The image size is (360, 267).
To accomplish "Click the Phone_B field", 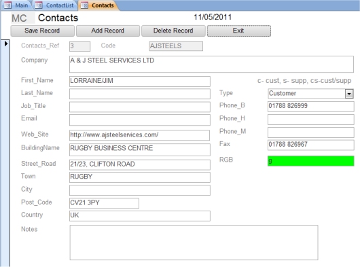I will pos(310,107).
